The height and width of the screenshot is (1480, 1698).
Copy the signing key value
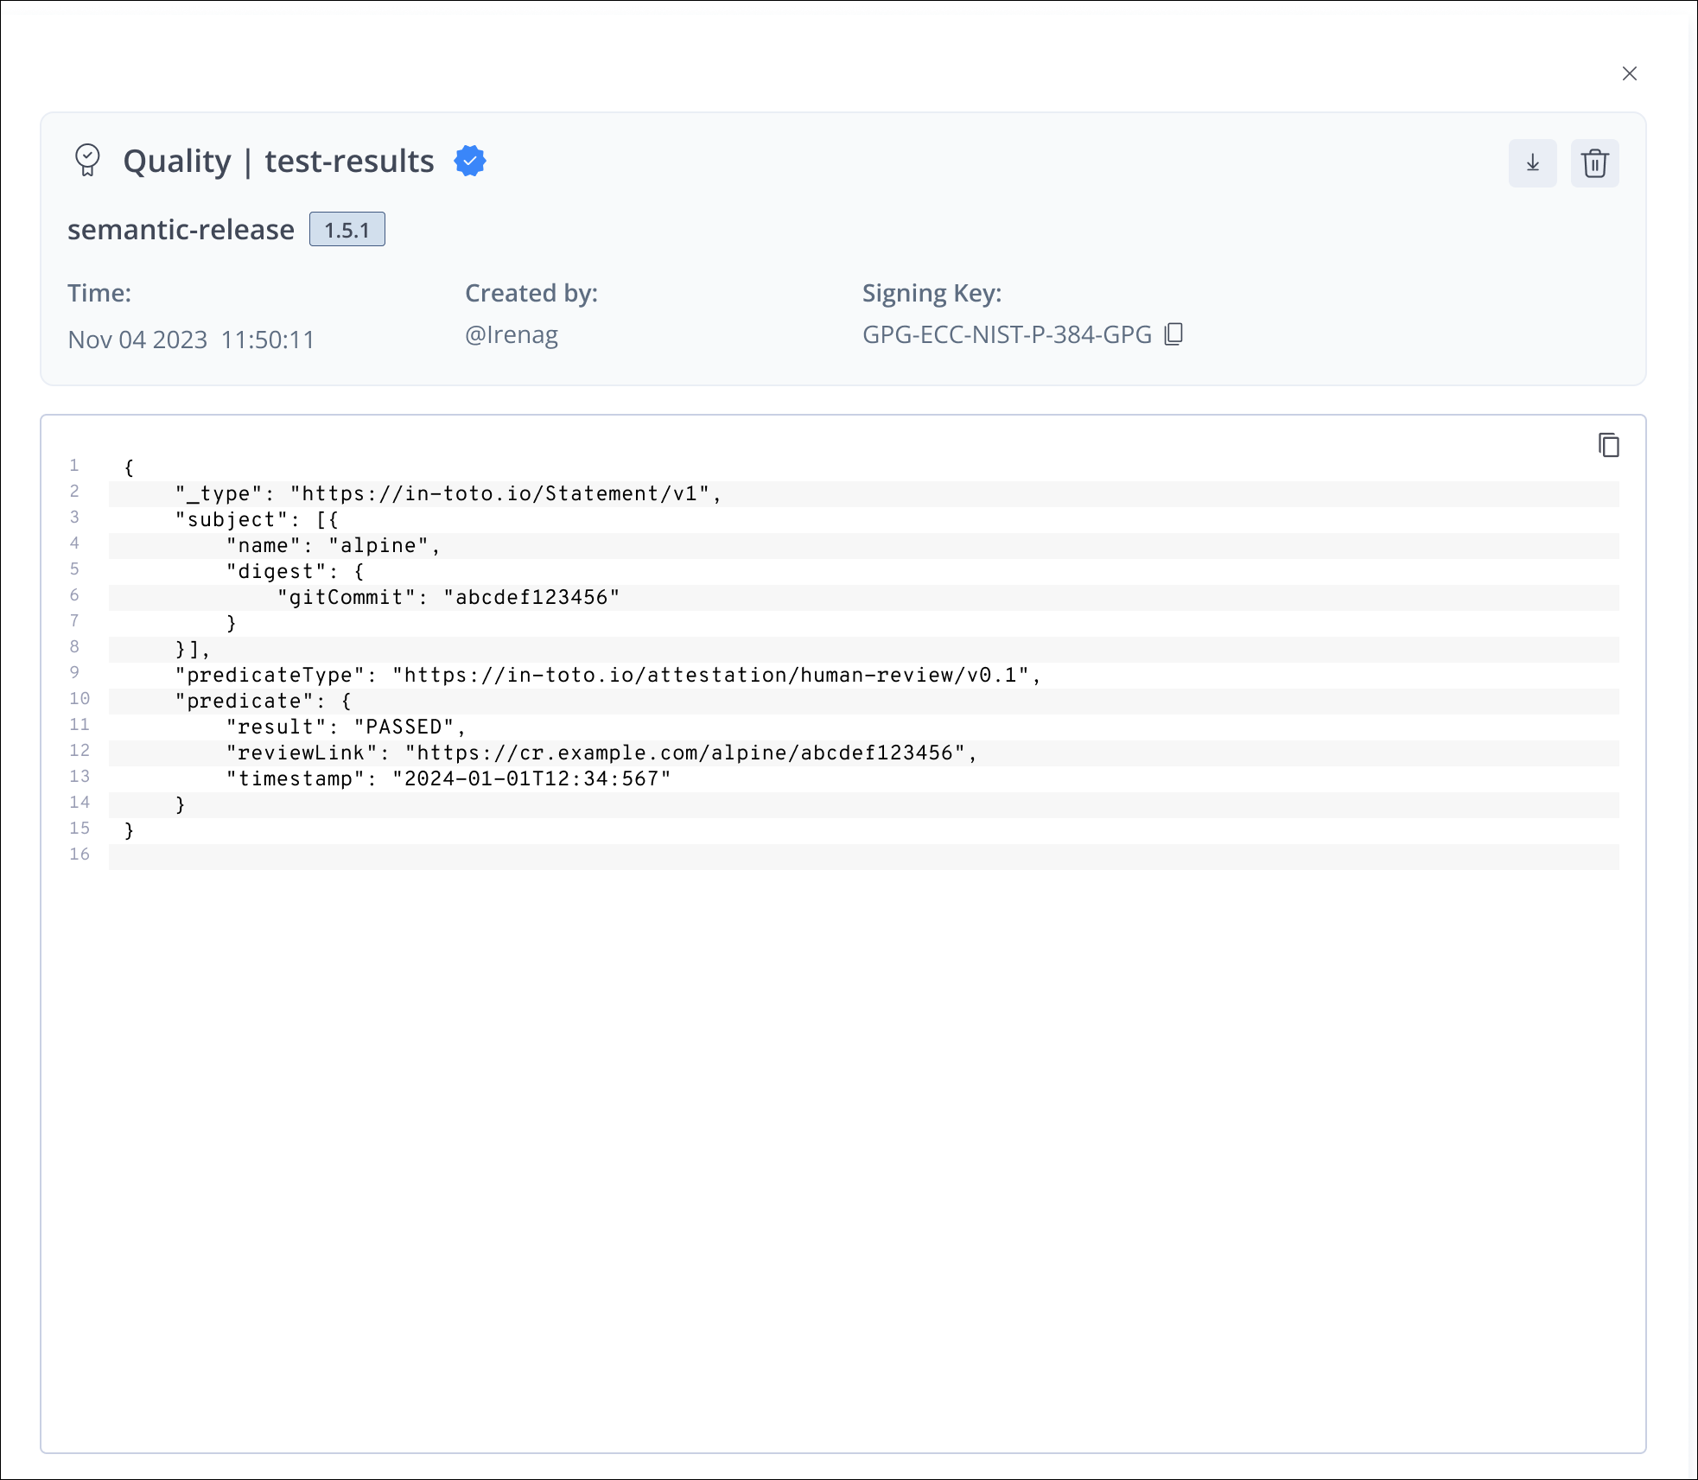[x=1174, y=334]
